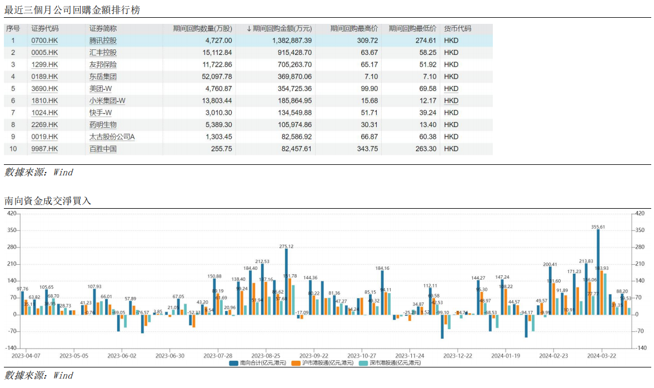Screen dimensions: 654x388
Task: Click amount cell 82,457.61
Action: [x=296, y=149]
